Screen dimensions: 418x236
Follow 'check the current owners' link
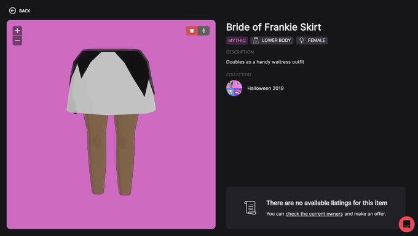click(314, 214)
